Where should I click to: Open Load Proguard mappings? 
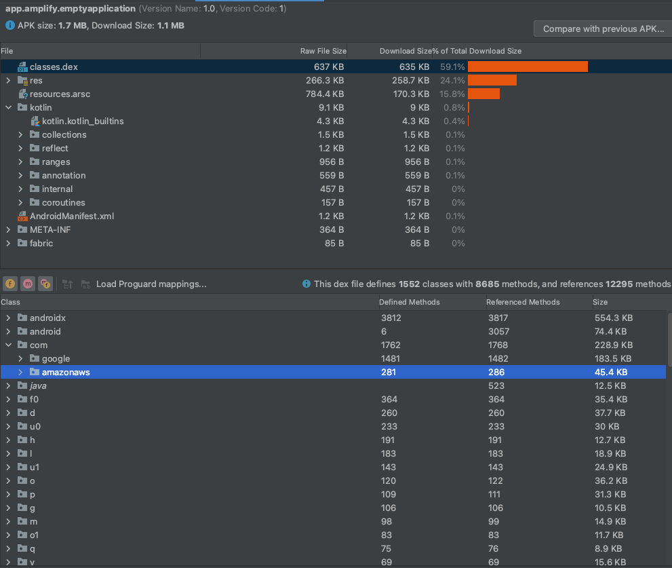151,284
